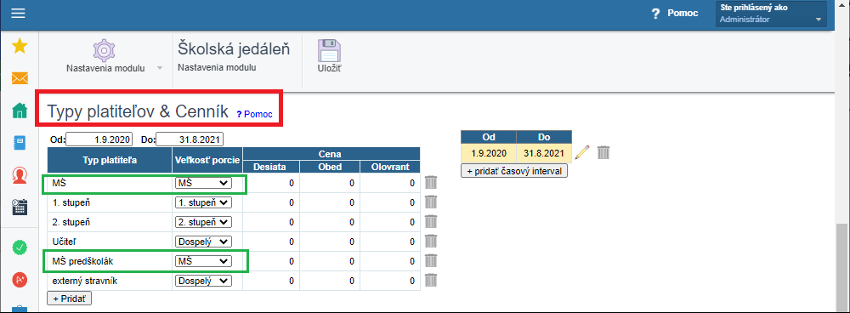Open messages envelope icon in sidebar

click(20, 78)
